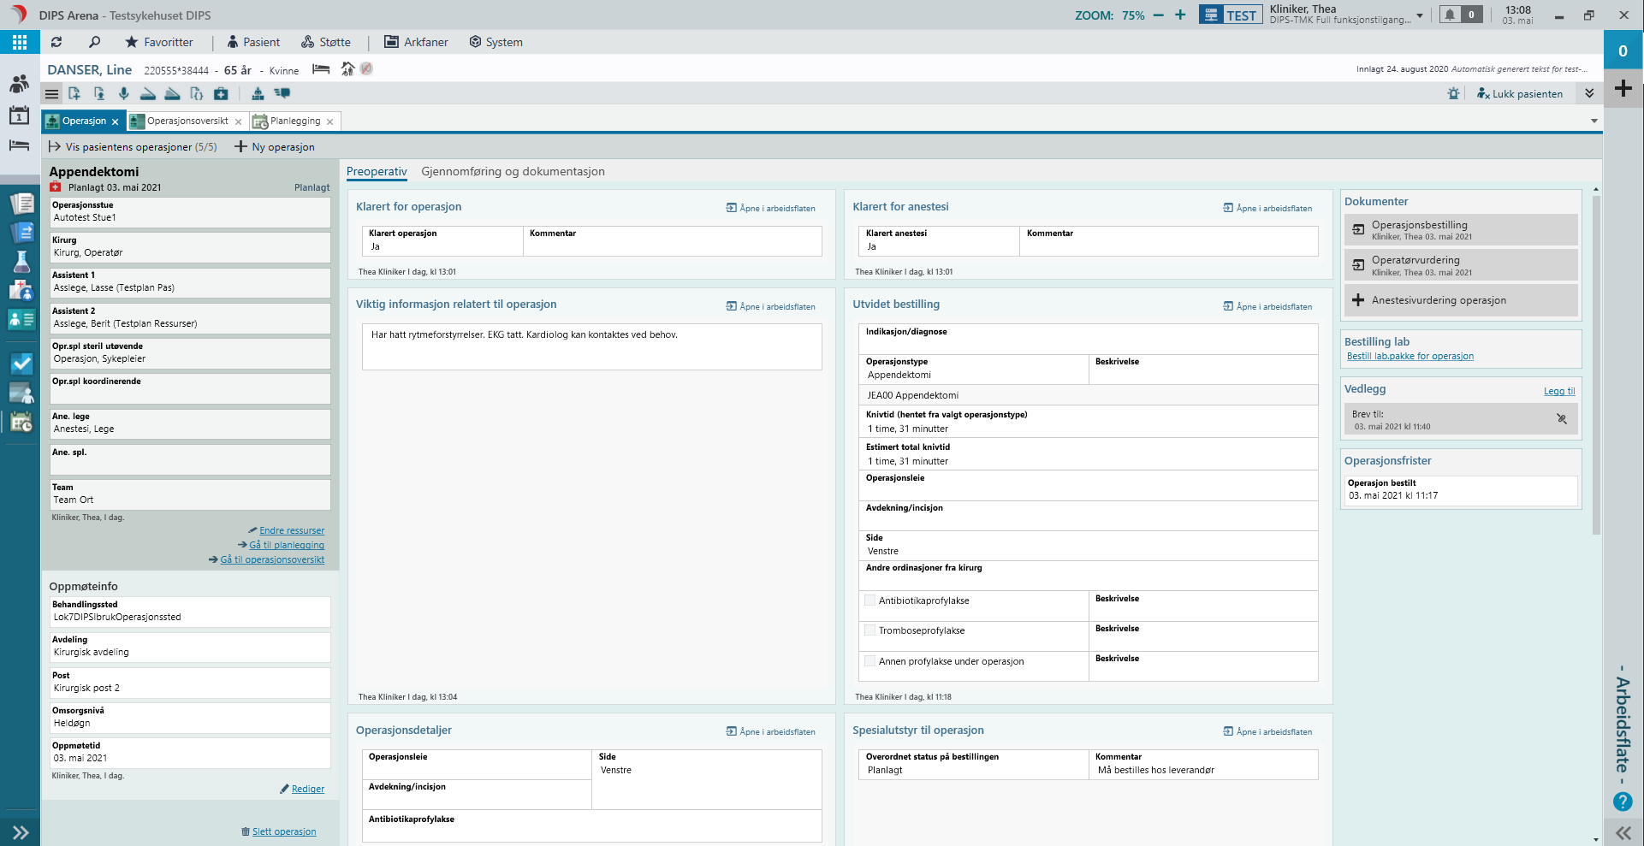
Task: Click the refresh icon in top menu
Action: coord(56,42)
